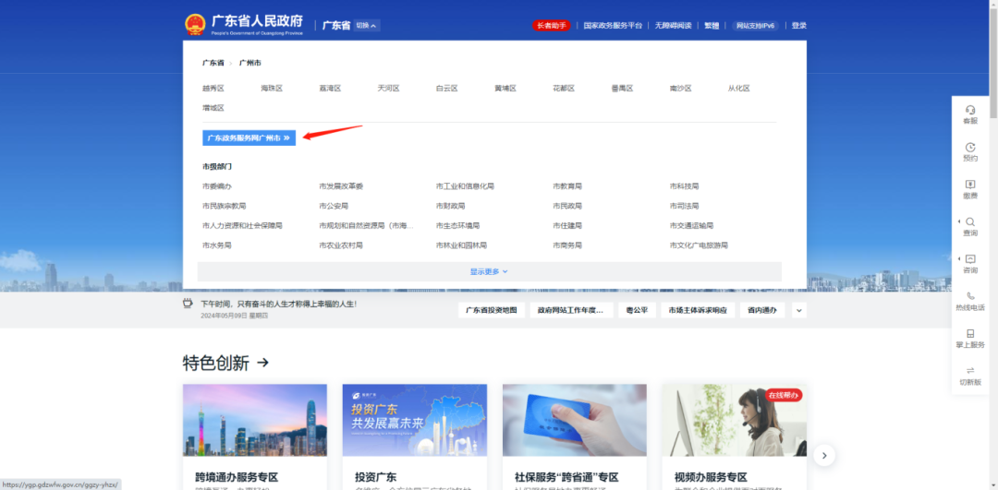
Task: Click 粤公平 quick link
Action: [x=637, y=310]
